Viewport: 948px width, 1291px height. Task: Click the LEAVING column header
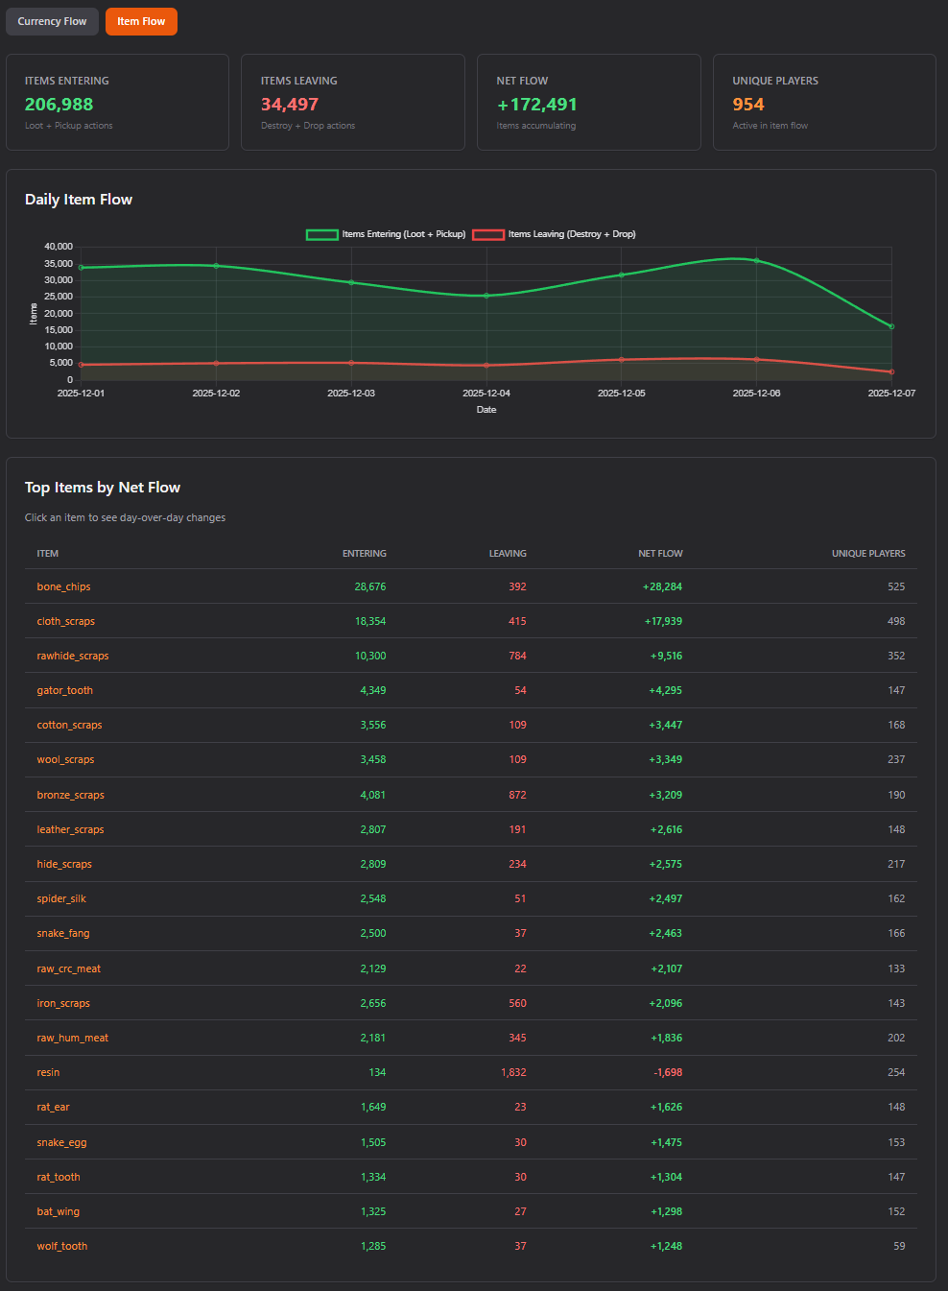tap(508, 554)
